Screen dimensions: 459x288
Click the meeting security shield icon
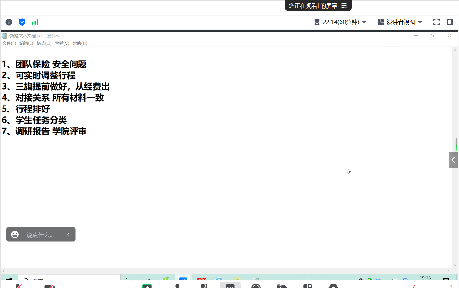tap(22, 22)
